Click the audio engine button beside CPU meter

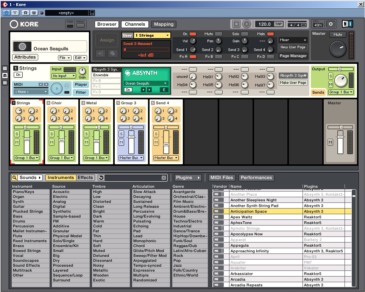[331, 24]
